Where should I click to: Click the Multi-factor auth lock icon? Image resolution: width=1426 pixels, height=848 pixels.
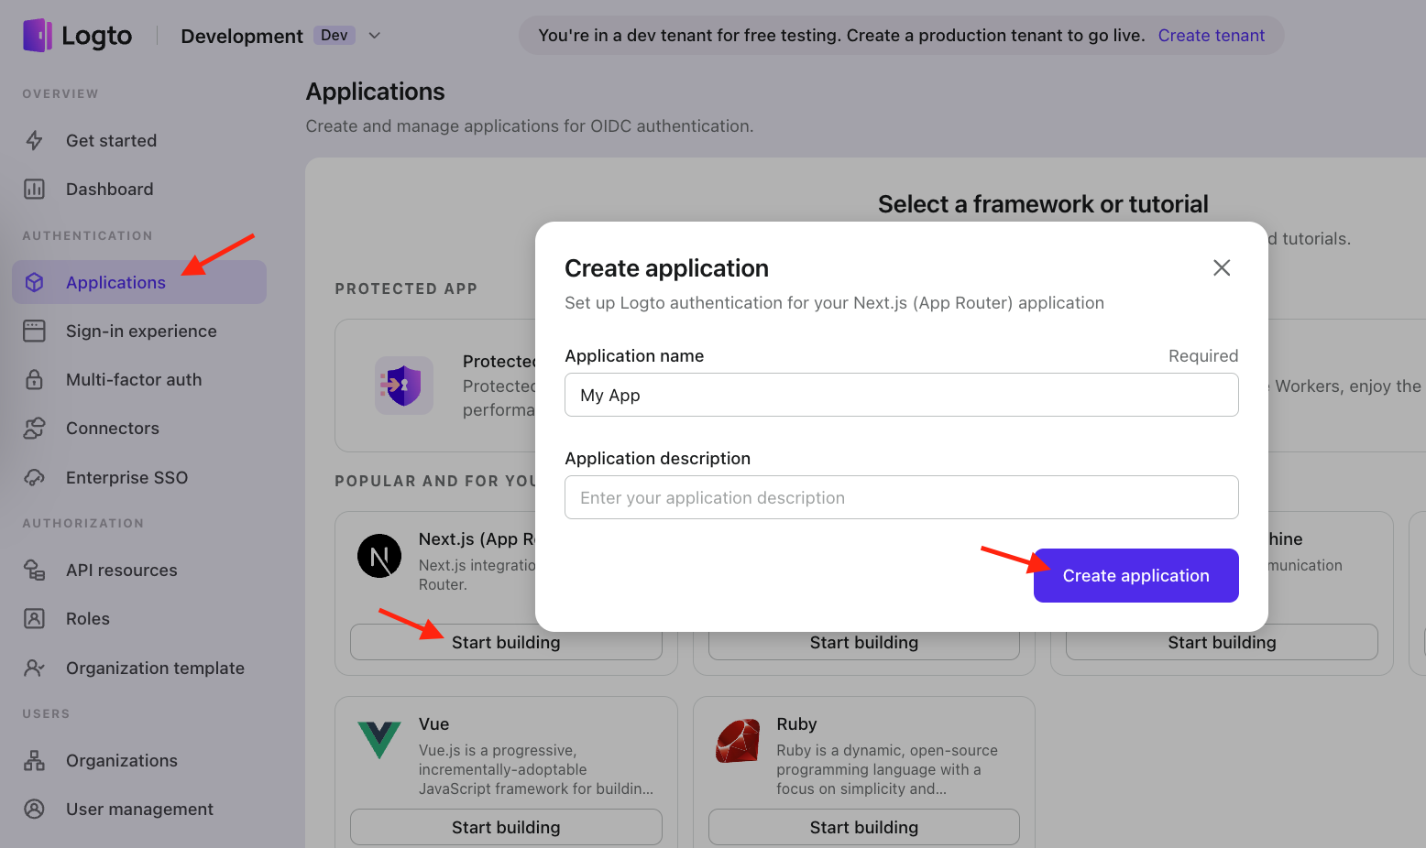(34, 379)
